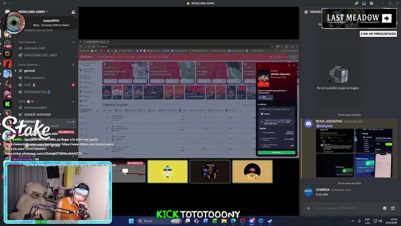Add a channel in DOTO category with plus
The height and width of the screenshot is (226, 401).
pyautogui.click(x=73, y=102)
